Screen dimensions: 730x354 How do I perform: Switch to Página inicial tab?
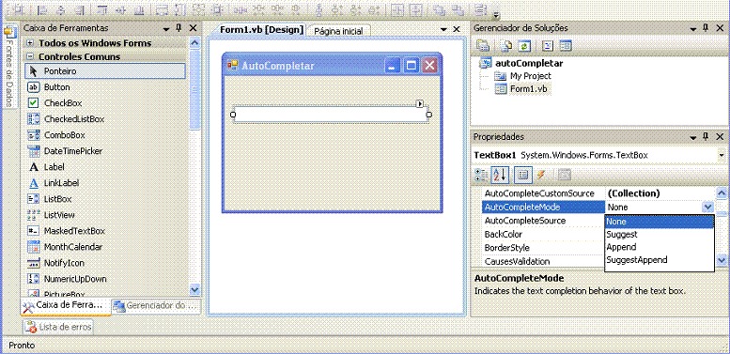pos(338,31)
